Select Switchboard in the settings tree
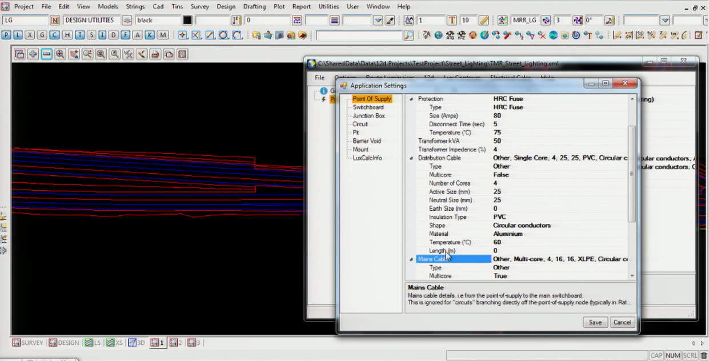Screen dimensions: 709x361 [368, 107]
